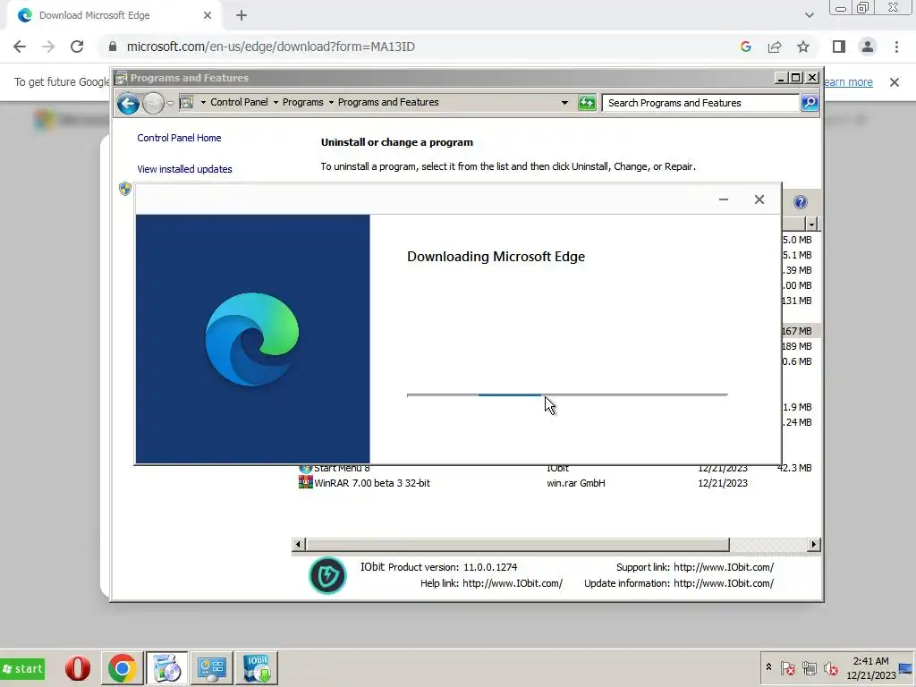Close the Download Microsoft Edge tab

pyautogui.click(x=208, y=15)
